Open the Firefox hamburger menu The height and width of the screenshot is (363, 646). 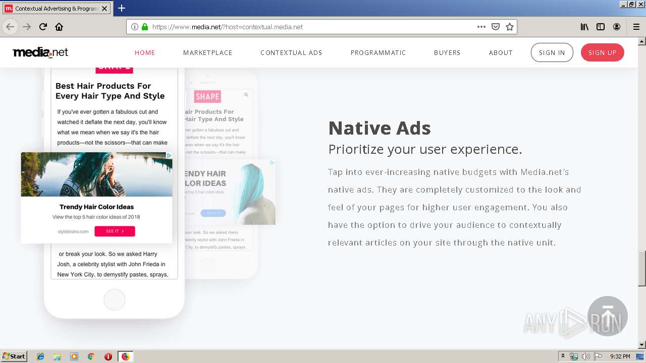point(636,27)
